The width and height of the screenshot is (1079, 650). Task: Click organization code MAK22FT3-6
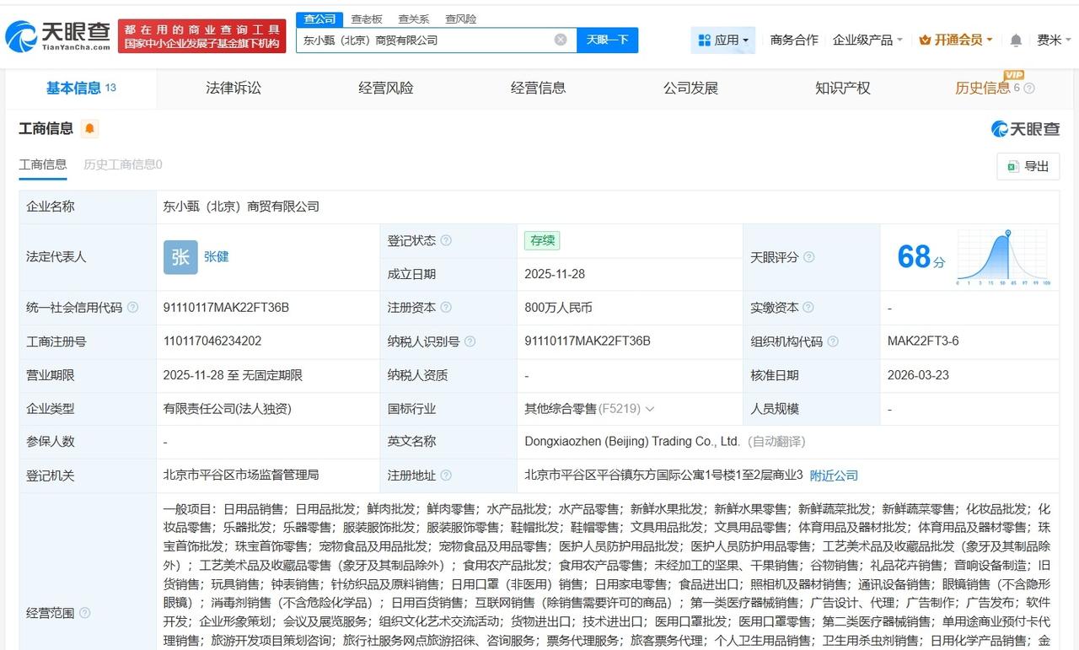click(x=923, y=341)
